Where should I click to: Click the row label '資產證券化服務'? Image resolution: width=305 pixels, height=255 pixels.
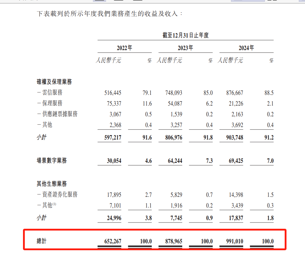coord(60,194)
